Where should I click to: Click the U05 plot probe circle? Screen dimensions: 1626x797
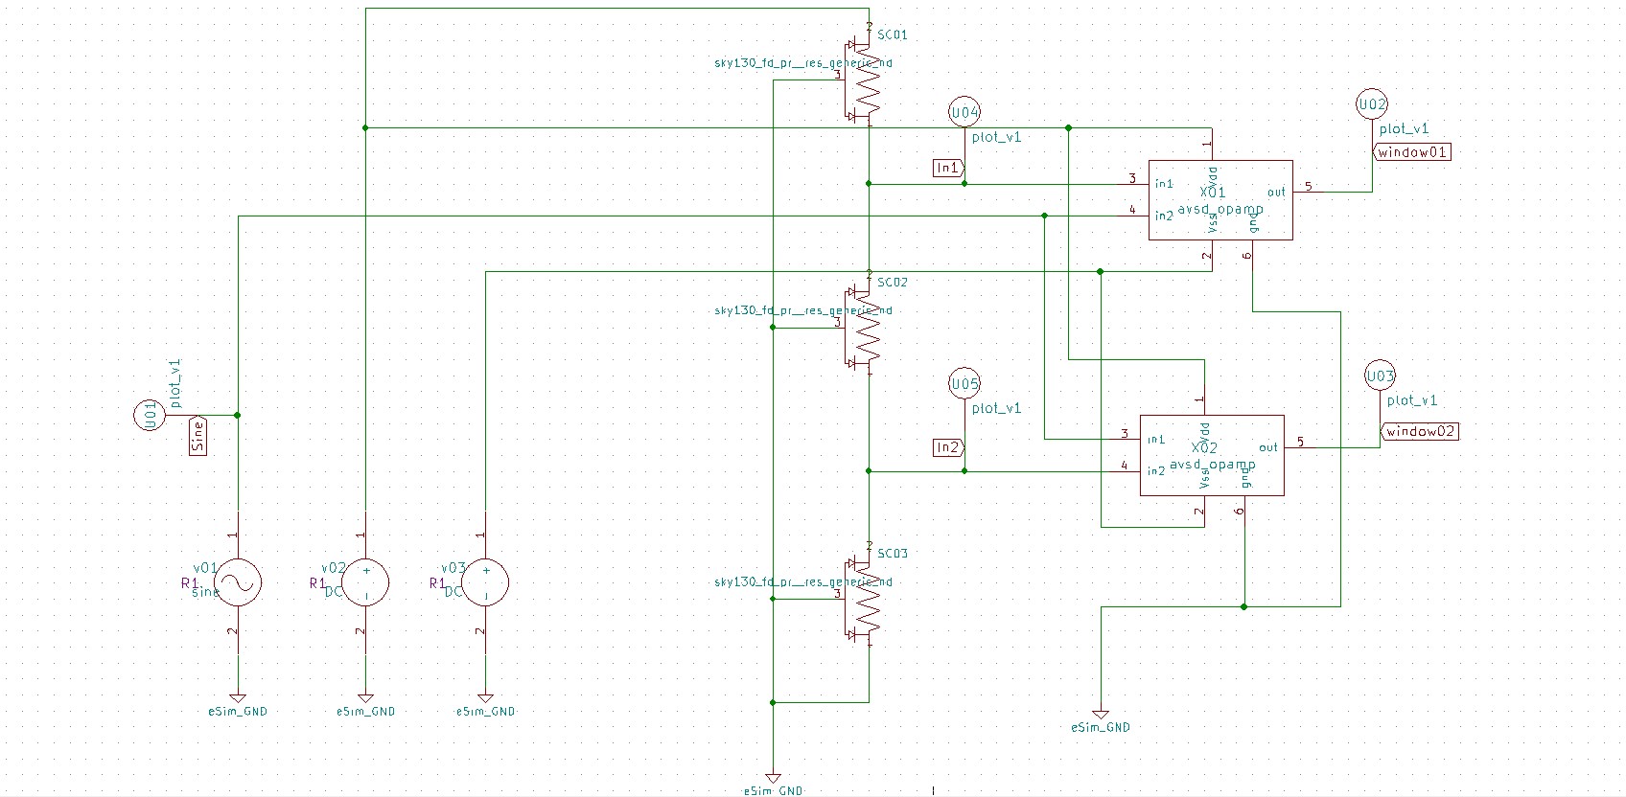pyautogui.click(x=964, y=384)
